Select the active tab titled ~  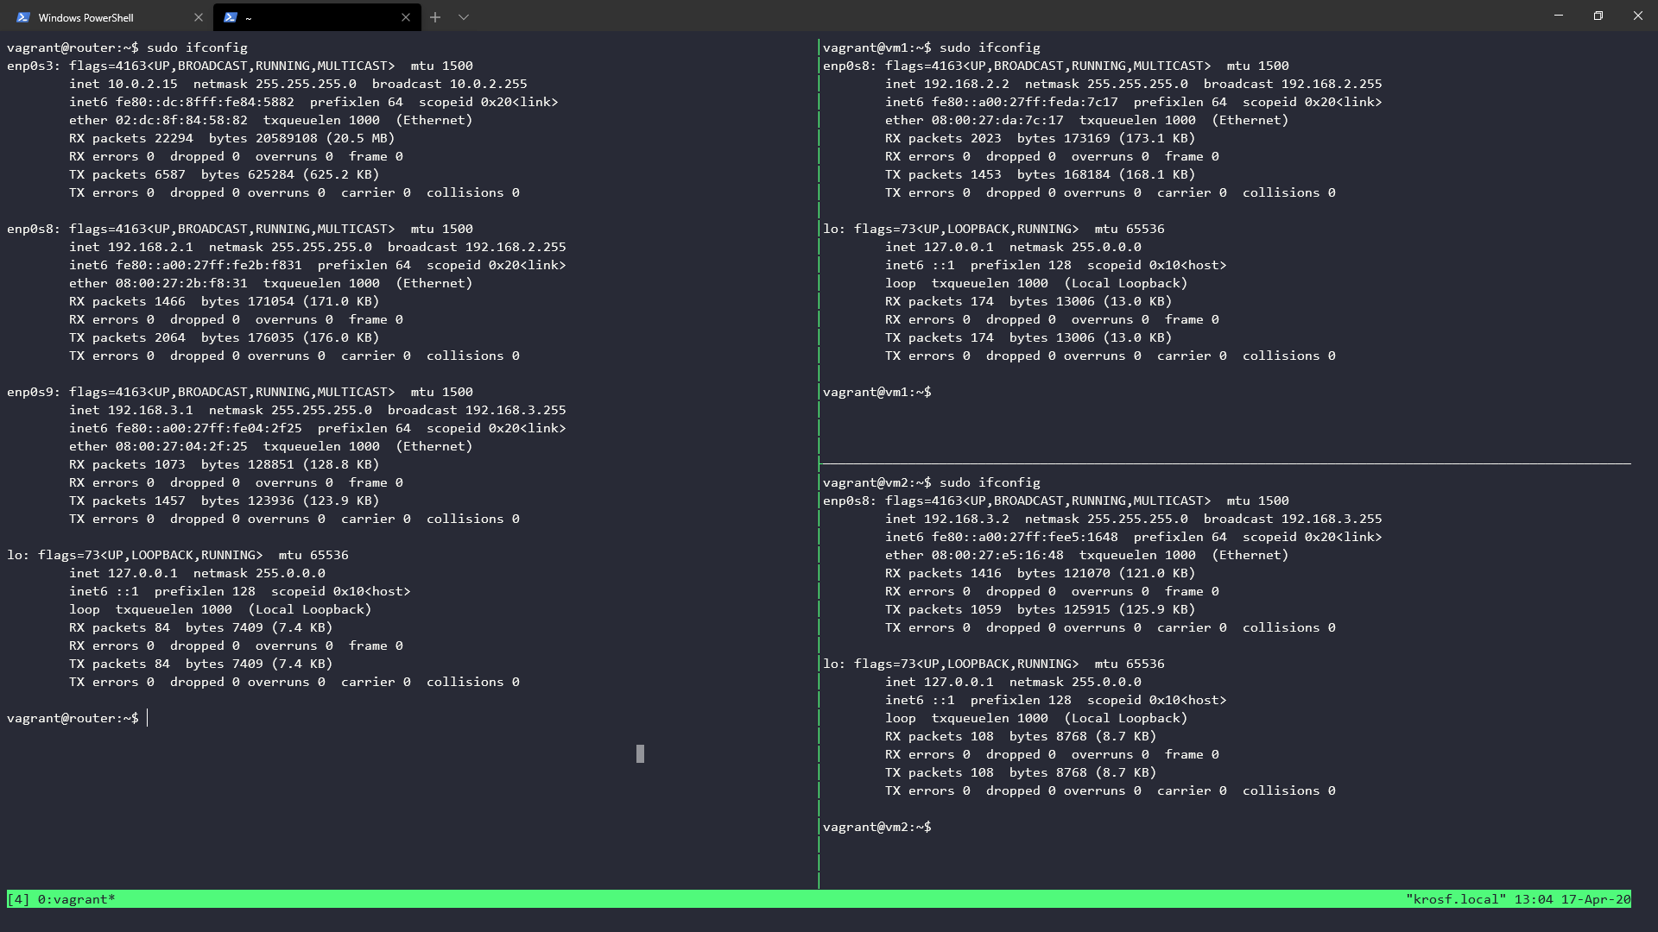tap(317, 17)
